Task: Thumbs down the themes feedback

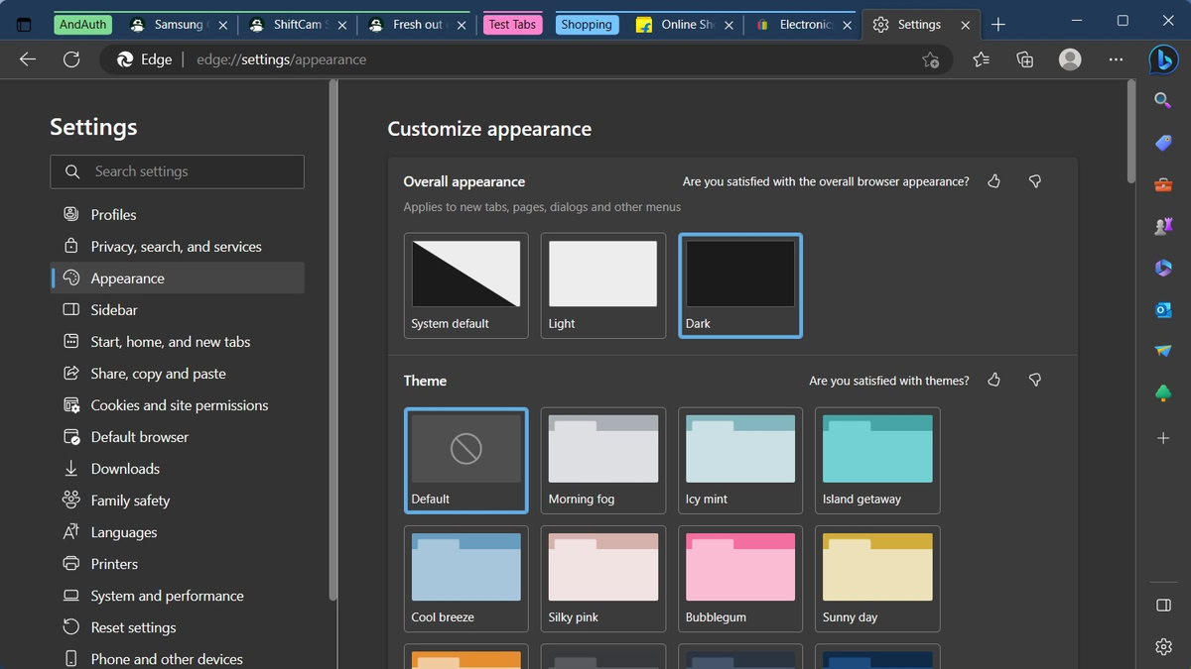Action: (x=1035, y=381)
